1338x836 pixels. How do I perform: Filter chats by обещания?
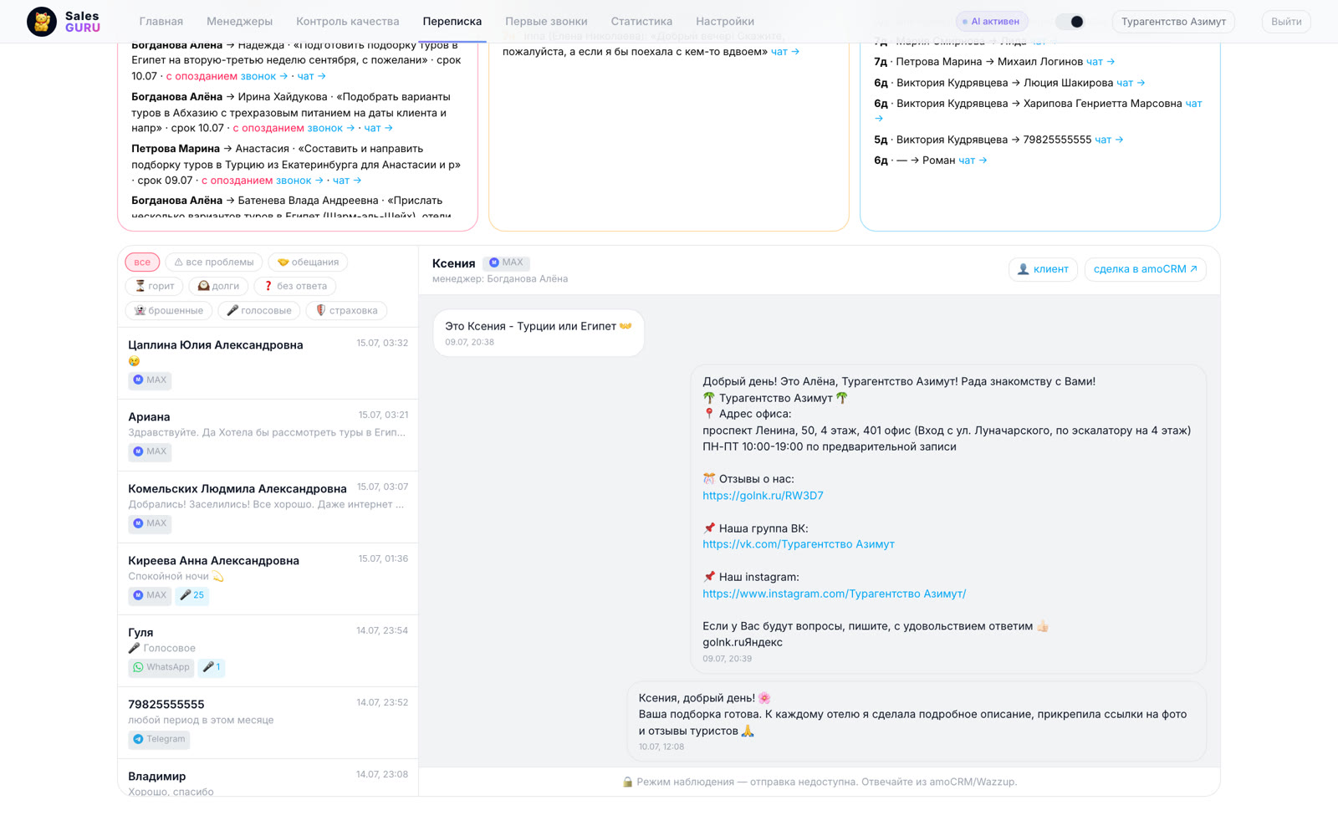(308, 263)
